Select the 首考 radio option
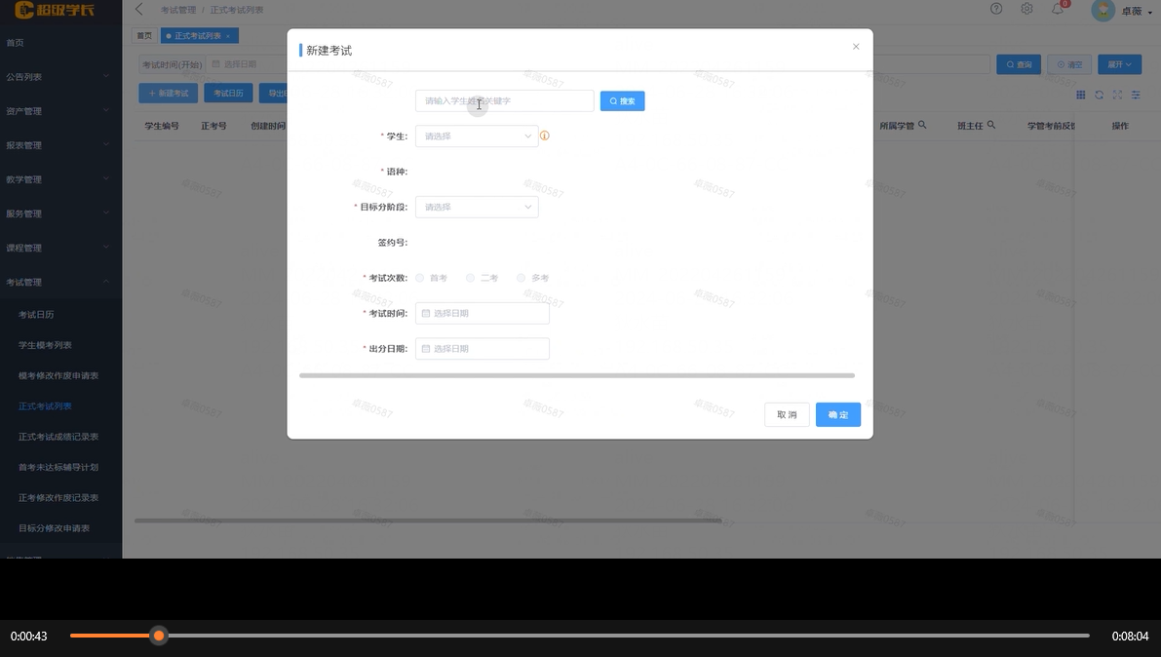The height and width of the screenshot is (657, 1161). pyautogui.click(x=420, y=278)
